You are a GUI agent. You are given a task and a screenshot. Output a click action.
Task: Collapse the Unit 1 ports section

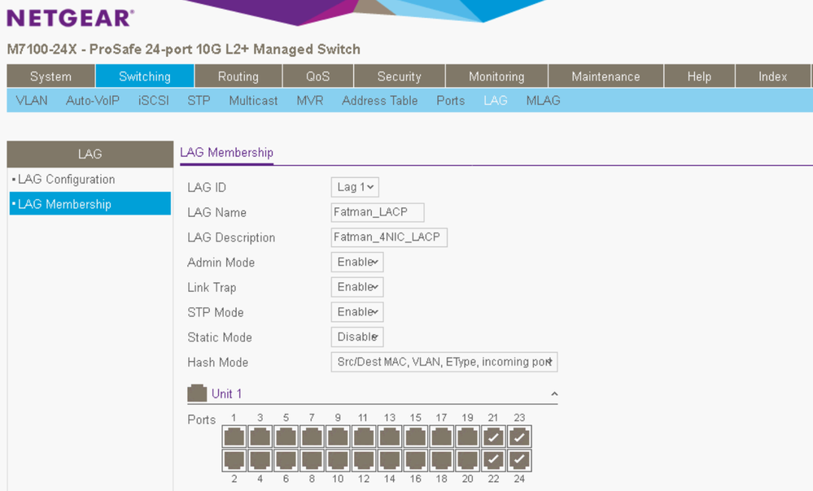pos(554,394)
